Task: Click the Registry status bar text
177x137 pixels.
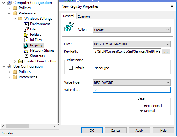Action: pyautogui.click(x=7, y=133)
